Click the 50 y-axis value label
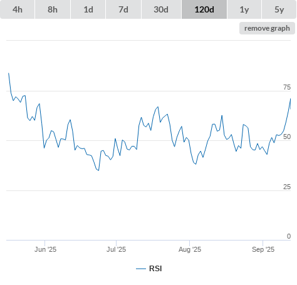This screenshot has width=297, height=285. point(287,137)
